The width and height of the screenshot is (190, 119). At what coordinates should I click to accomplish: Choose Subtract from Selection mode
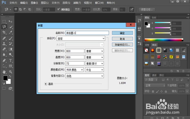click(25, 9)
